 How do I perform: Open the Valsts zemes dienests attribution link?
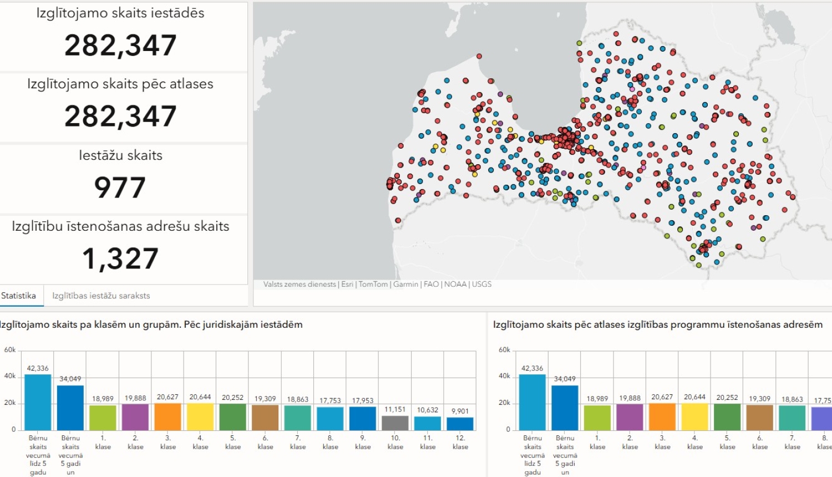click(300, 284)
